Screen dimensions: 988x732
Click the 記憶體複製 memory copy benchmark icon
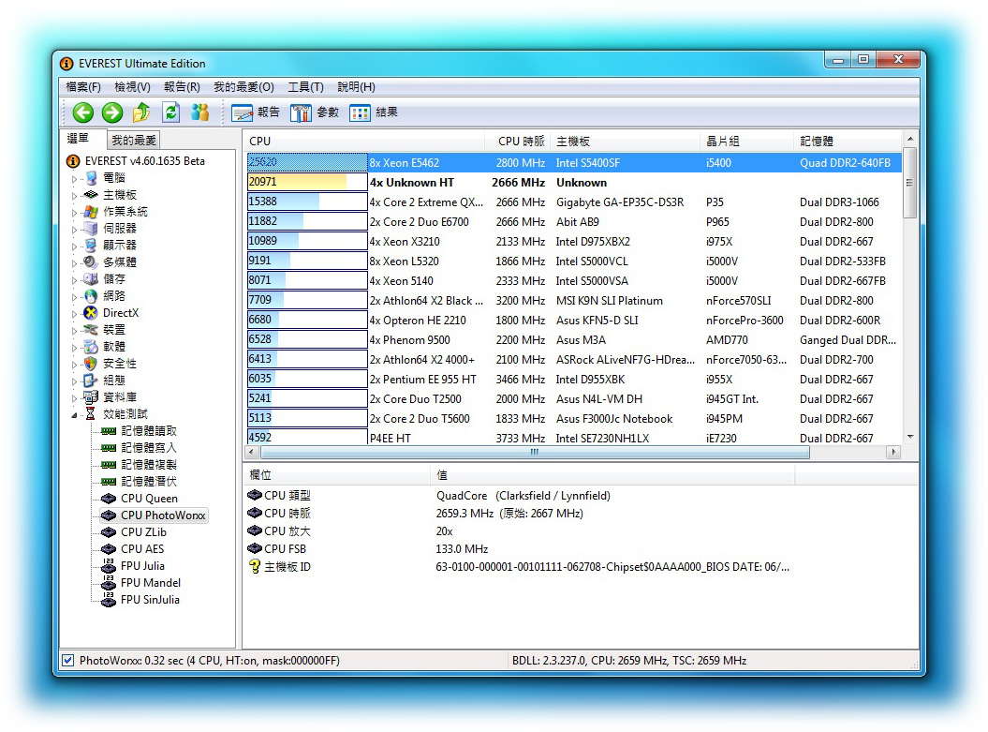[109, 465]
